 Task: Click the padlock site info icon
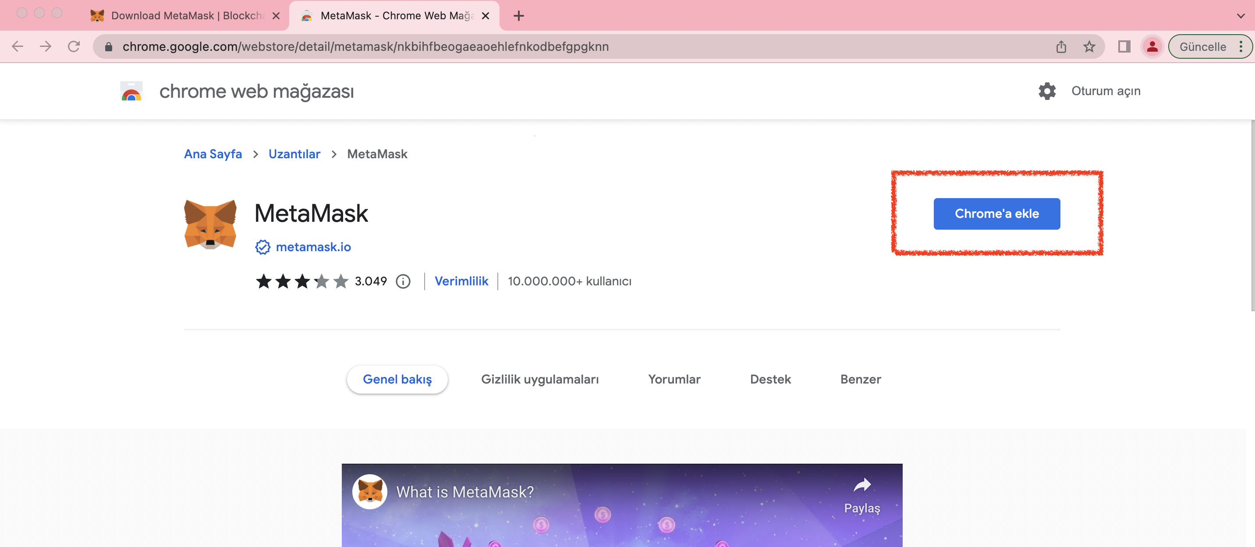109,47
